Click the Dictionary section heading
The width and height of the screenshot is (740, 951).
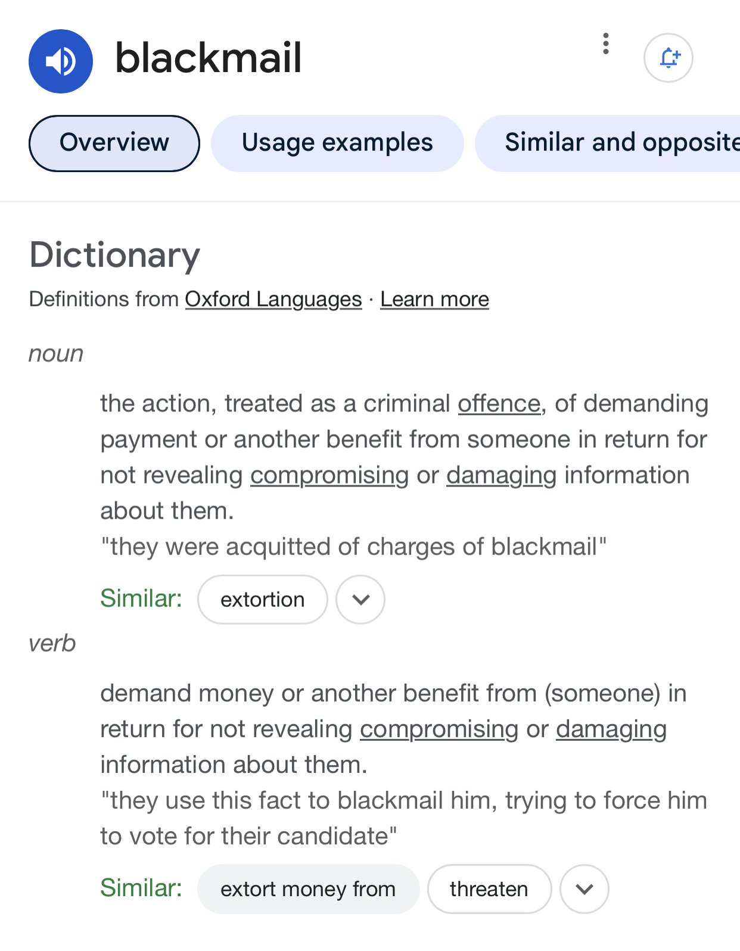[114, 255]
